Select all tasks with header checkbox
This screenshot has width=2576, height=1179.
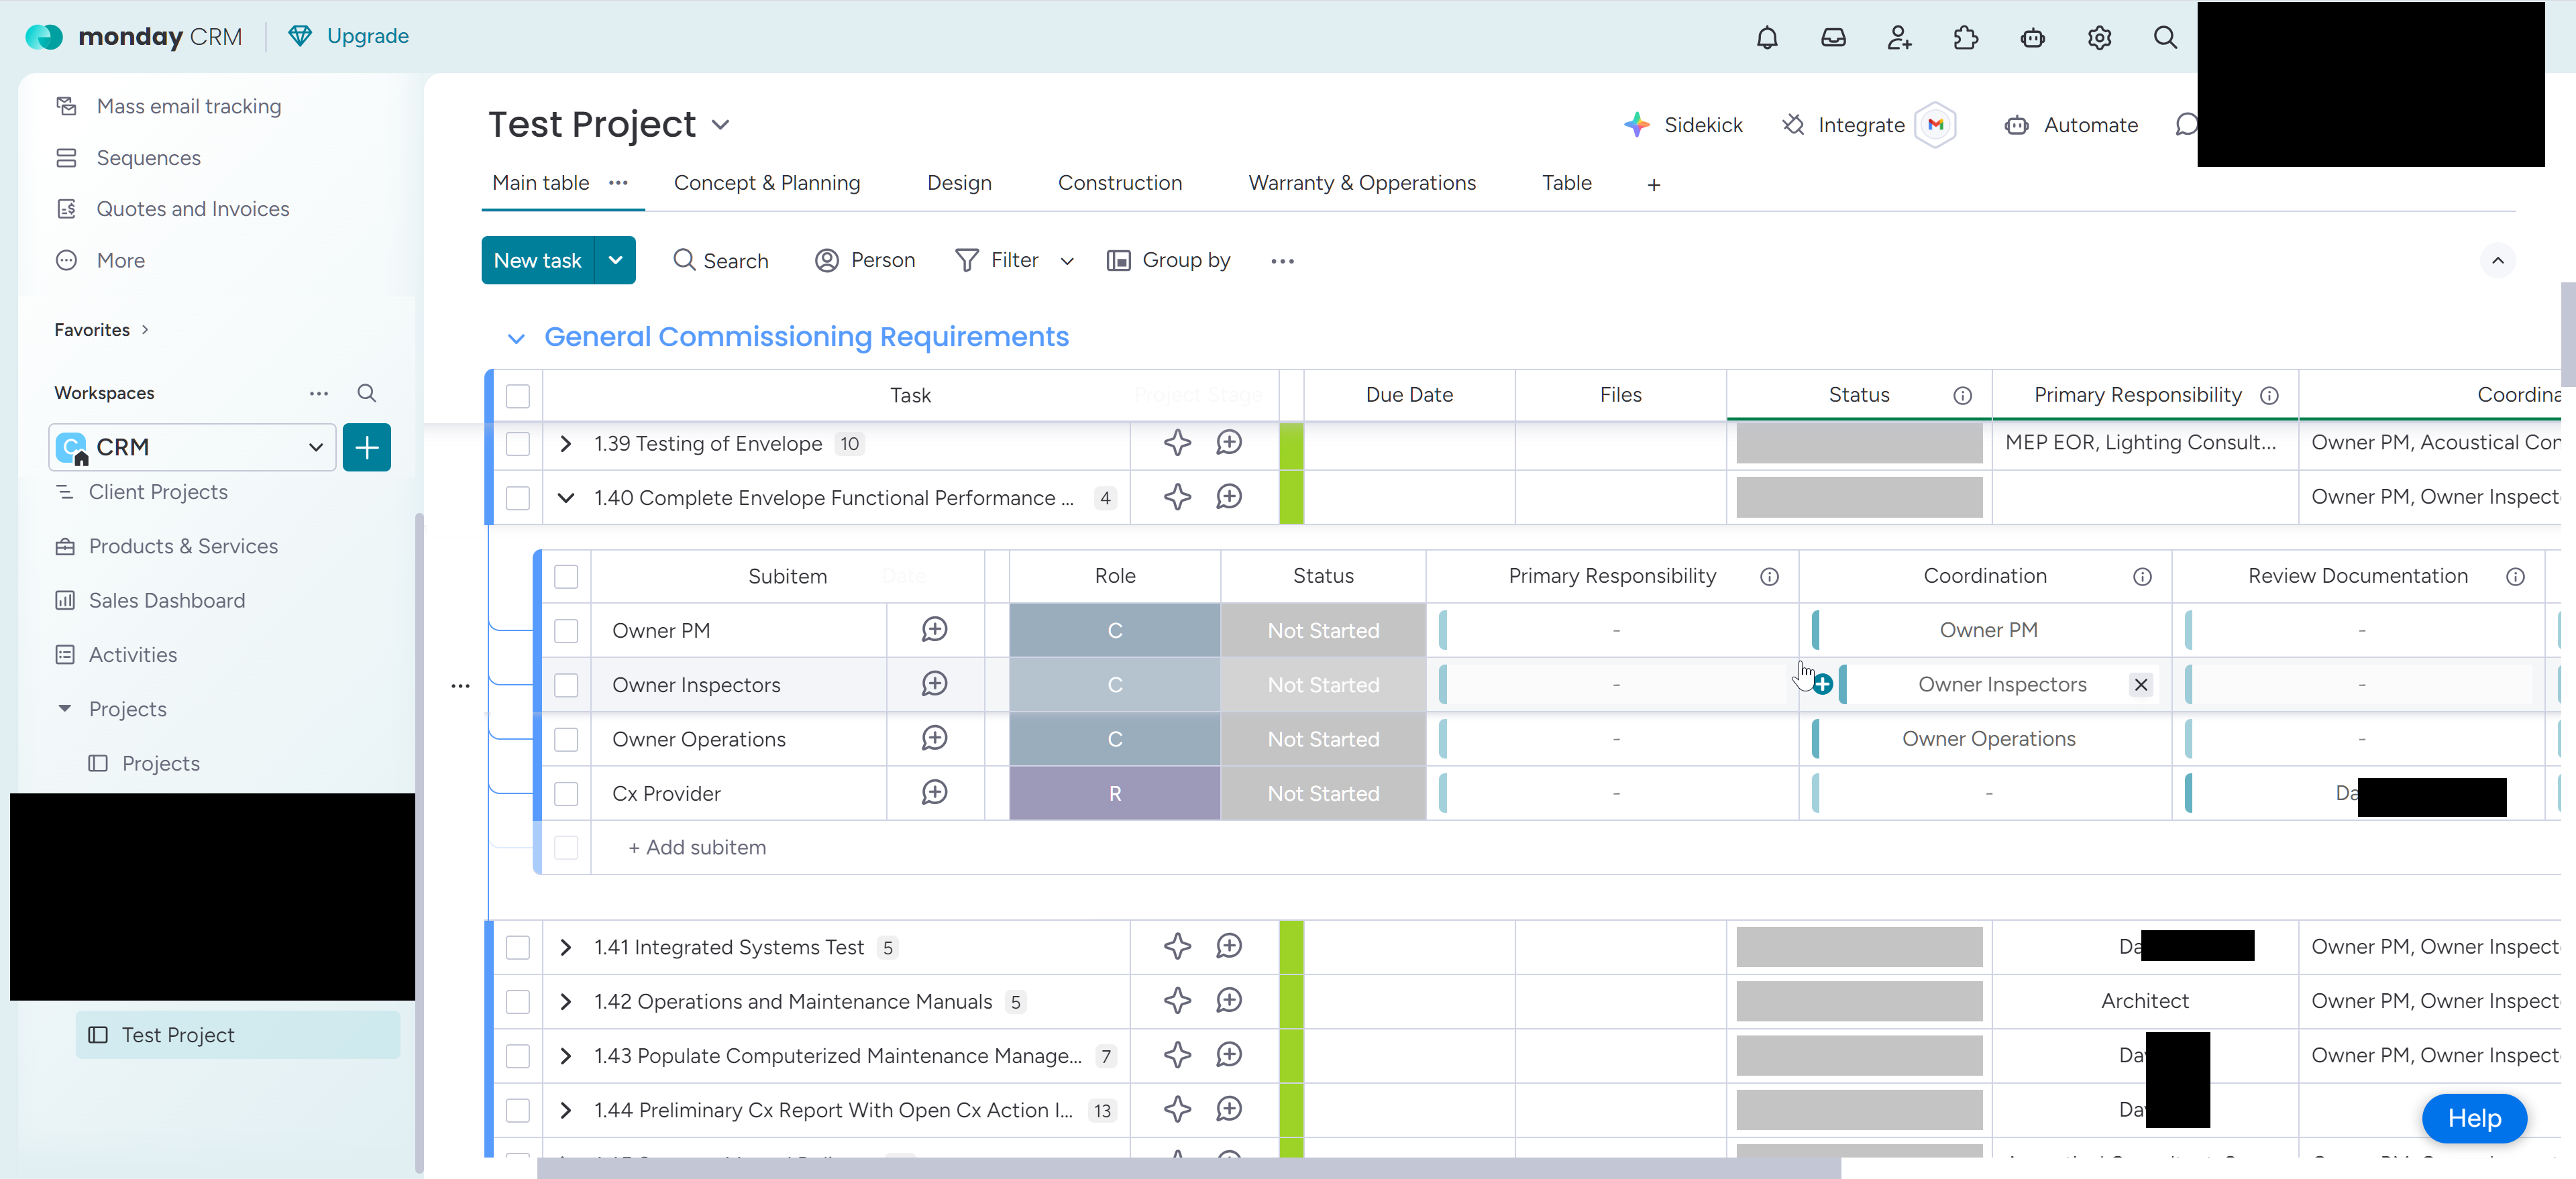tap(518, 396)
